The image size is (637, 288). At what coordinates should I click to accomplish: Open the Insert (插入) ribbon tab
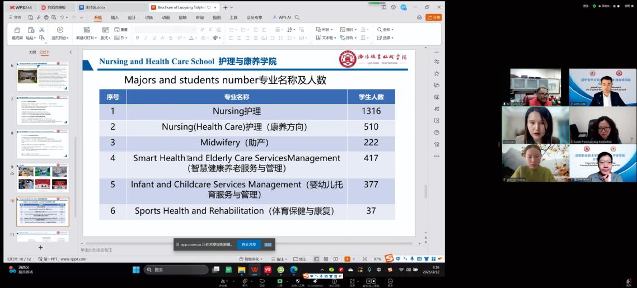[115, 17]
